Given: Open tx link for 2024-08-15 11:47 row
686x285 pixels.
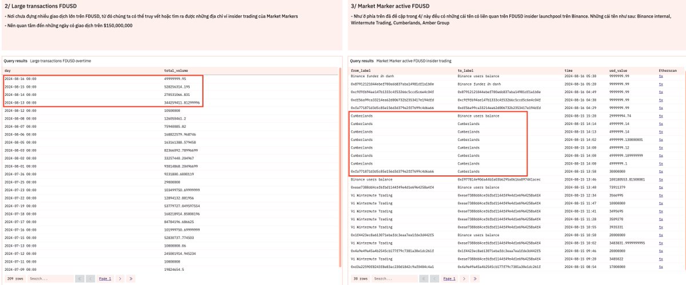Looking at the screenshot, I should pyautogui.click(x=661, y=203).
